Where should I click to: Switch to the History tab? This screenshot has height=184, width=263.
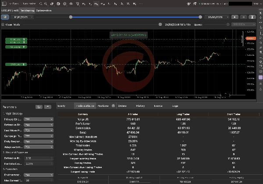140,106
